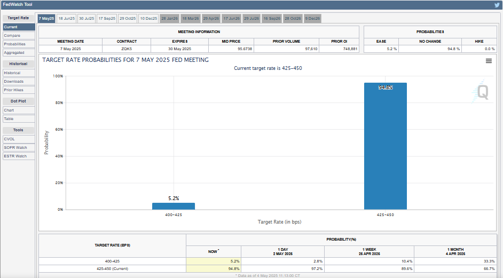The image size is (503, 278).
Task: Open Historical data in the sidebar
Action: (12, 73)
